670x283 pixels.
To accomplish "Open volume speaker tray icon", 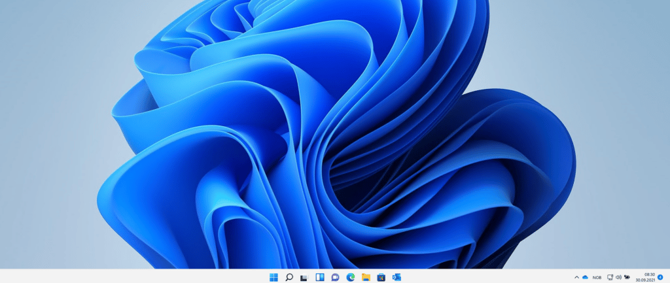I will pyautogui.click(x=618, y=277).
